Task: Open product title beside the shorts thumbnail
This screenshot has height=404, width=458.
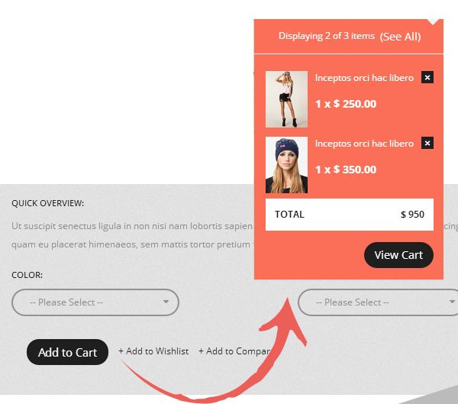Action: coord(364,78)
